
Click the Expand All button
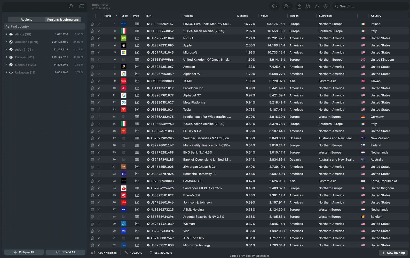66,252
